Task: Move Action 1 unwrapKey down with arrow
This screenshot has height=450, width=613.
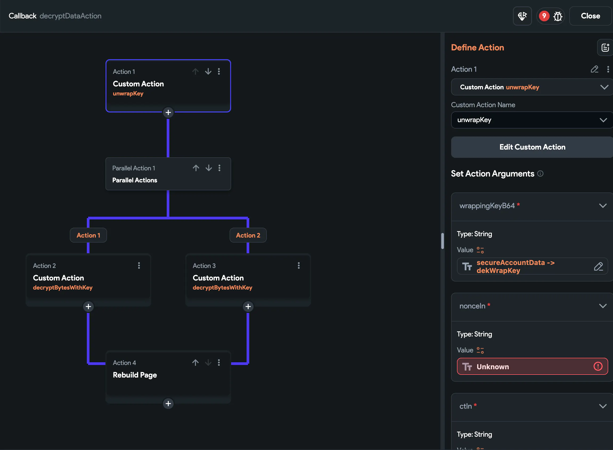Action: click(208, 71)
